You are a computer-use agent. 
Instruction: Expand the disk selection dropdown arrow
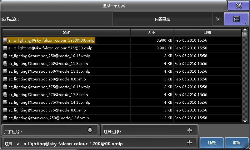click(x=217, y=19)
